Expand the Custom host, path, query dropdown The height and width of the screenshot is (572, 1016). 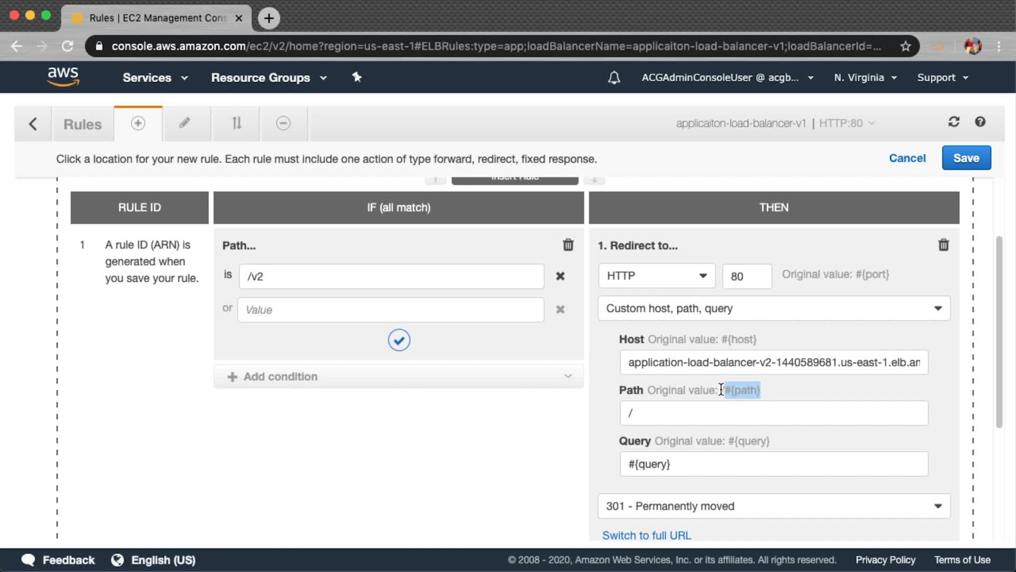pos(774,308)
